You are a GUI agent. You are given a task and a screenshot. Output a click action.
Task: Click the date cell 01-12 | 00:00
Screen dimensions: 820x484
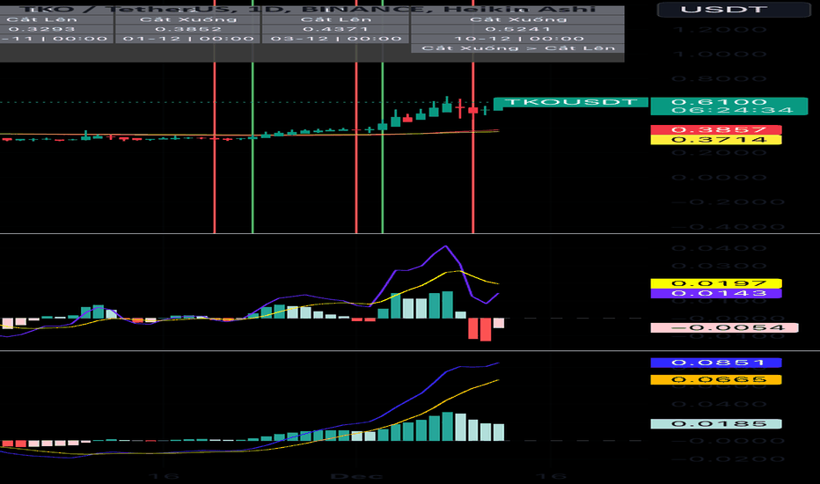tap(188, 39)
